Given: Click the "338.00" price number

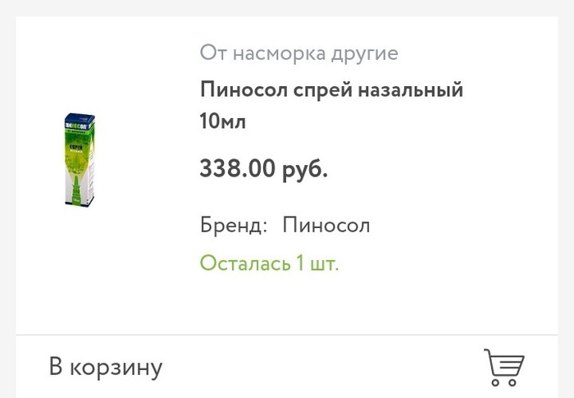Looking at the screenshot, I should tap(237, 170).
